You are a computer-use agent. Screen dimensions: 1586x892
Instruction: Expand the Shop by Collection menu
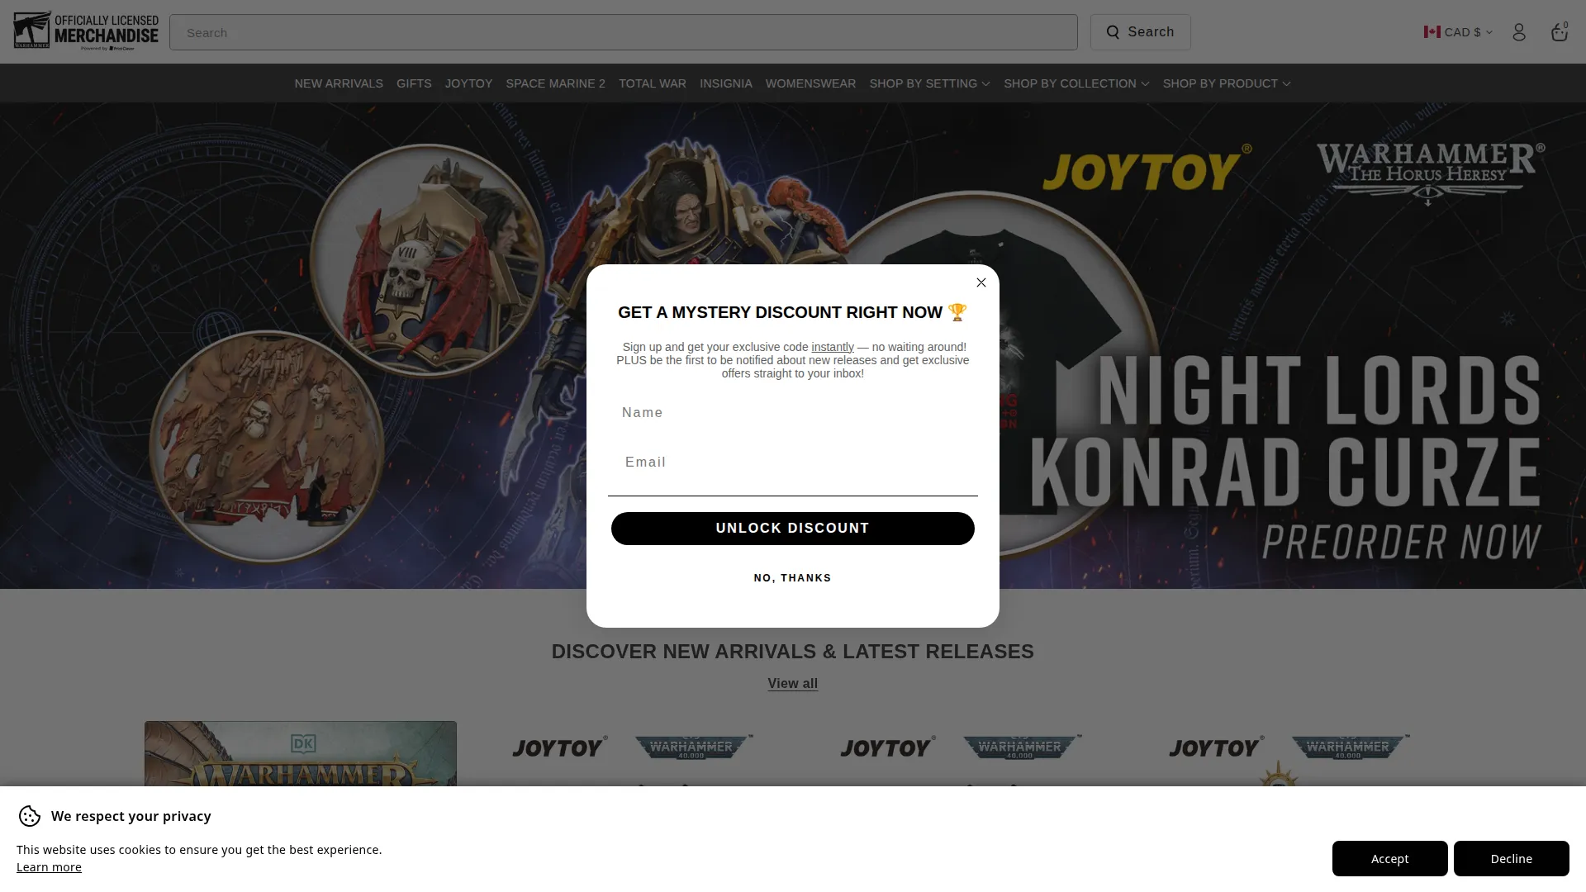click(x=1076, y=83)
